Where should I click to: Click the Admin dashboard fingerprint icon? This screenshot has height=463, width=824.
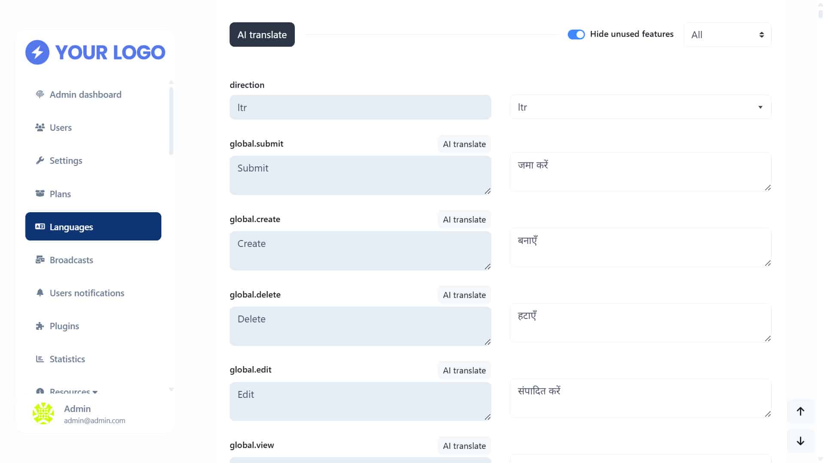pyautogui.click(x=40, y=94)
